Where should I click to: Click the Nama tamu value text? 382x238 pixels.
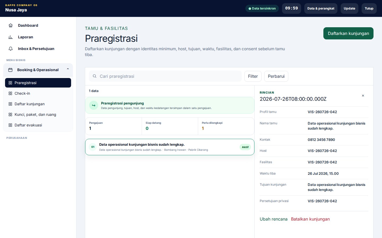coord(336,126)
